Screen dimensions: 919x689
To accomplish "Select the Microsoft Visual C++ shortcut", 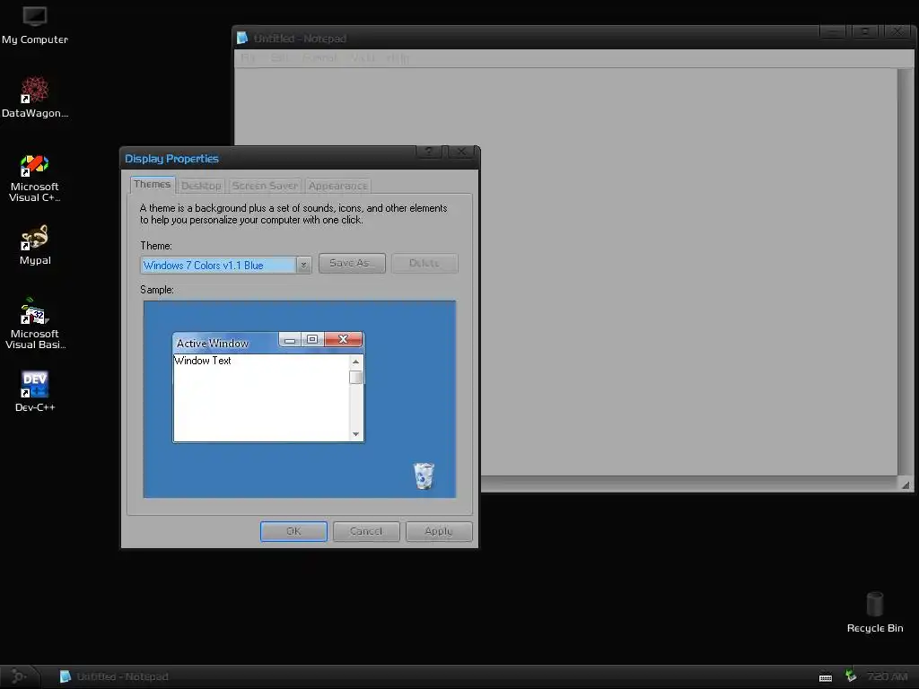I will pyautogui.click(x=35, y=179).
